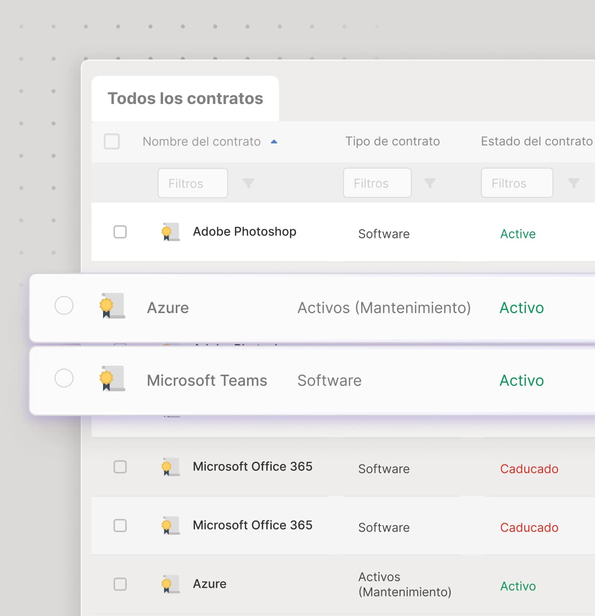Click the Tipo de contrato column header

tap(392, 141)
